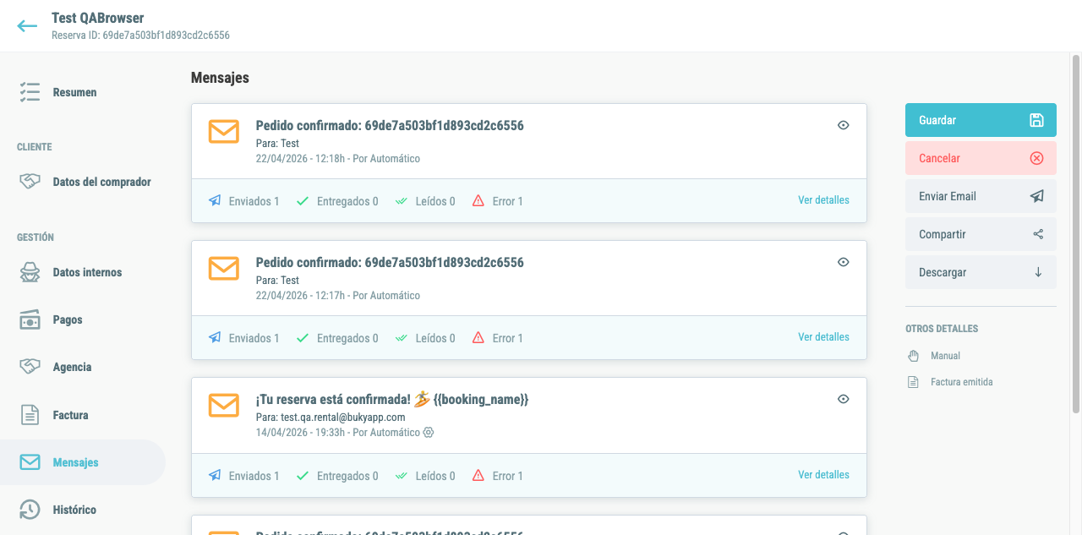Open Ver detalles for the booking_name message
This screenshot has height=535, width=1082.
pos(823,475)
